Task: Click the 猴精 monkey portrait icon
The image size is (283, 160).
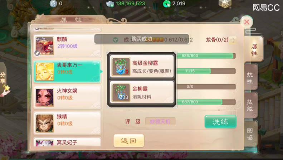Action: pos(45,123)
